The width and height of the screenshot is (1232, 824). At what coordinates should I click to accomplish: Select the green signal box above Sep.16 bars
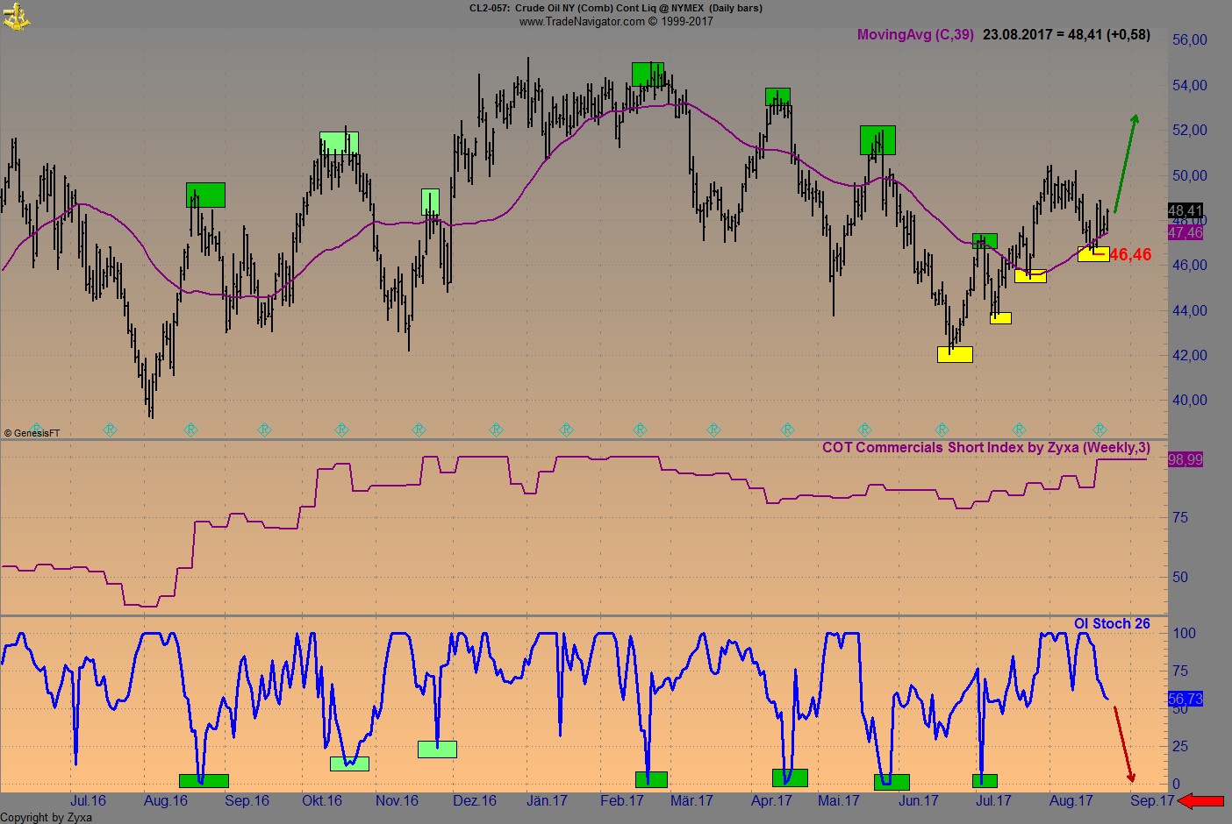[204, 195]
